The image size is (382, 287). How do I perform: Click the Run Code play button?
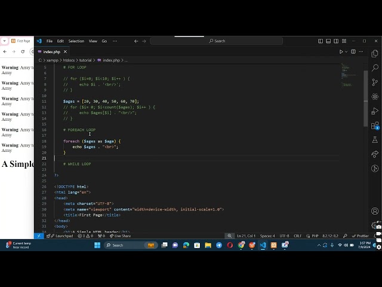(x=341, y=52)
